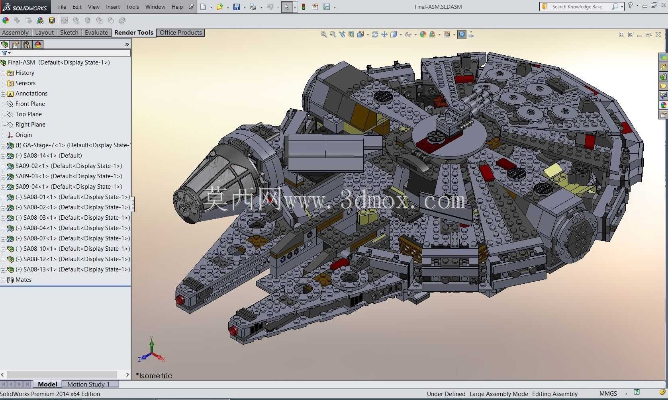Viewport: 668px width, 400px height.
Task: Open the ConfigurationManager tab icon
Action: tap(27, 45)
